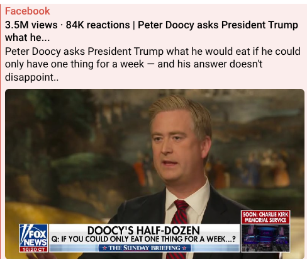This screenshot has height=259, width=307.
Task: Click the 'Soon: Charlie Kirk Memorial Service' label
Action: pos(265,217)
